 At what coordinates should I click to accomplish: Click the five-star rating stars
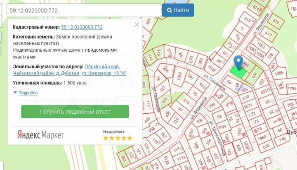click(x=118, y=138)
